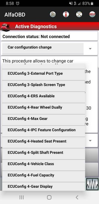99x204 pixels.
Task: Tap Android back navigation arrow
Action: point(77,197)
